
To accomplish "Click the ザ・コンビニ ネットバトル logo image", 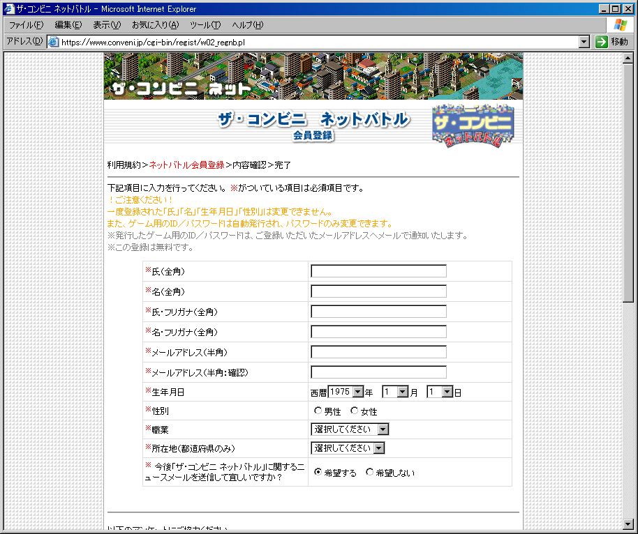I will [473, 125].
